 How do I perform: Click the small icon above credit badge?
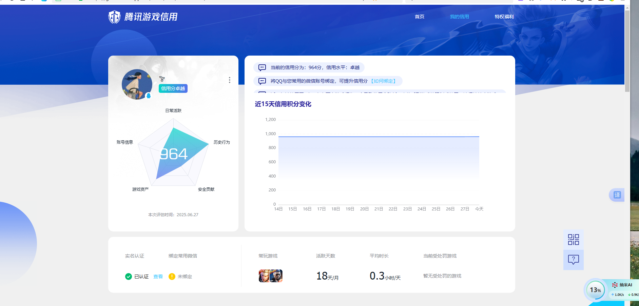click(x=162, y=79)
